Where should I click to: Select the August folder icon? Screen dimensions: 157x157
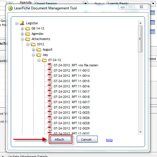(39, 50)
